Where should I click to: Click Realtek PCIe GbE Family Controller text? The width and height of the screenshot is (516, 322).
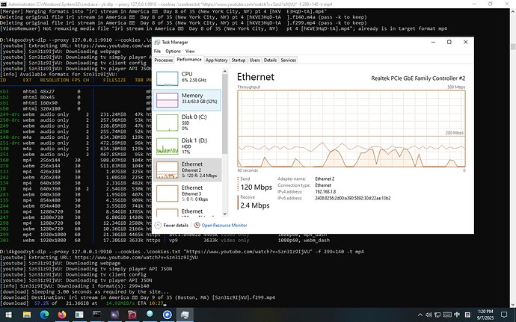click(x=418, y=78)
